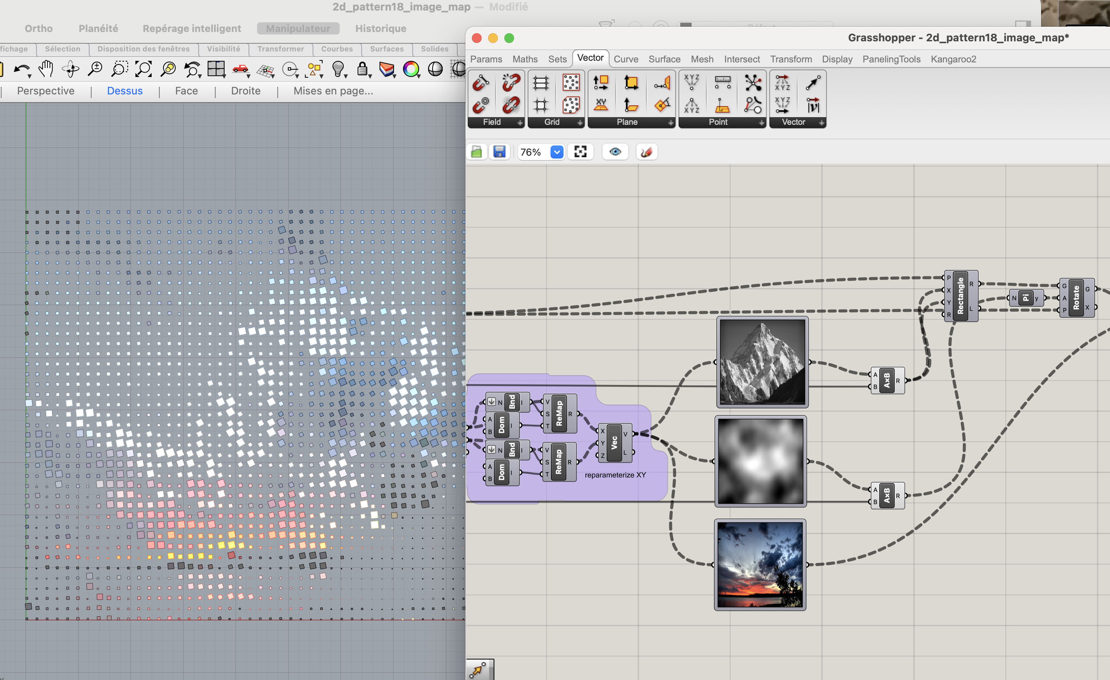Open the Perspective viewport tab
This screenshot has height=680, width=1110.
45,90
